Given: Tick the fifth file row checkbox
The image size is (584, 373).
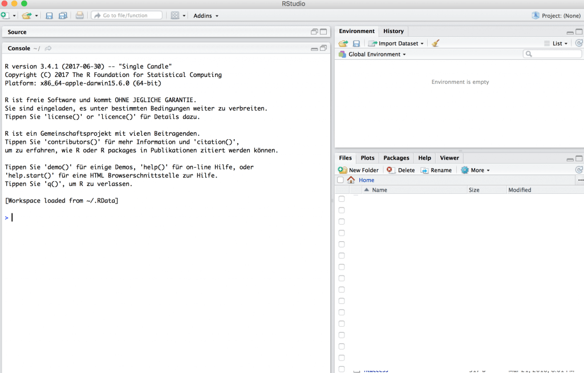Looking at the screenshot, I should point(342,245).
